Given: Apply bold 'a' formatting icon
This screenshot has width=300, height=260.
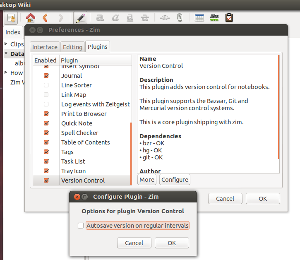Looking at the screenshot, I should coord(100,18).
